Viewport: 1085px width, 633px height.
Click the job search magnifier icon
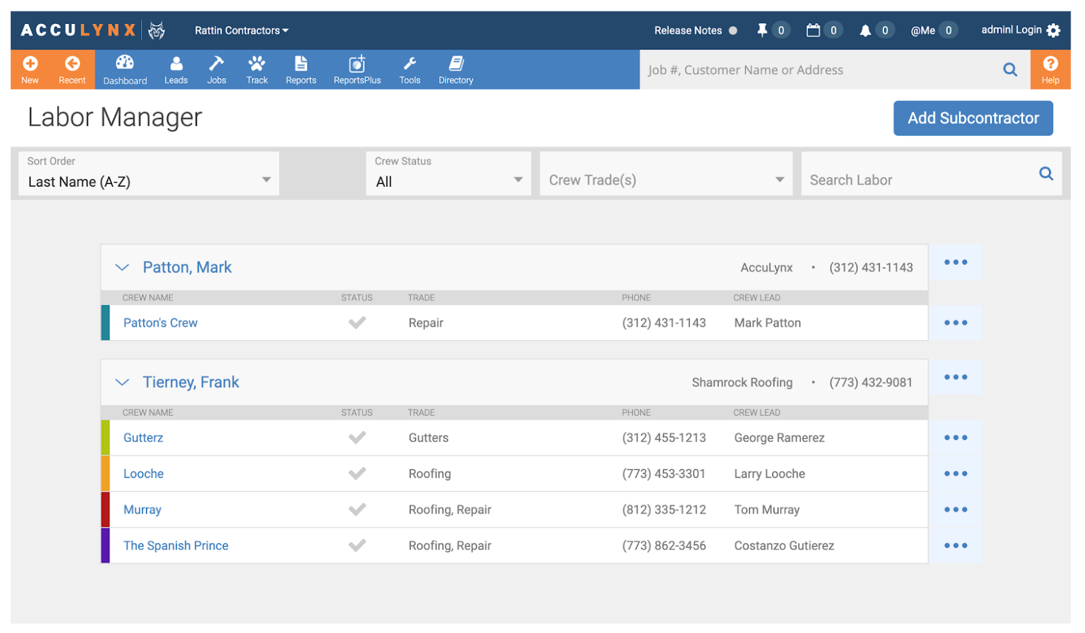click(x=1010, y=69)
